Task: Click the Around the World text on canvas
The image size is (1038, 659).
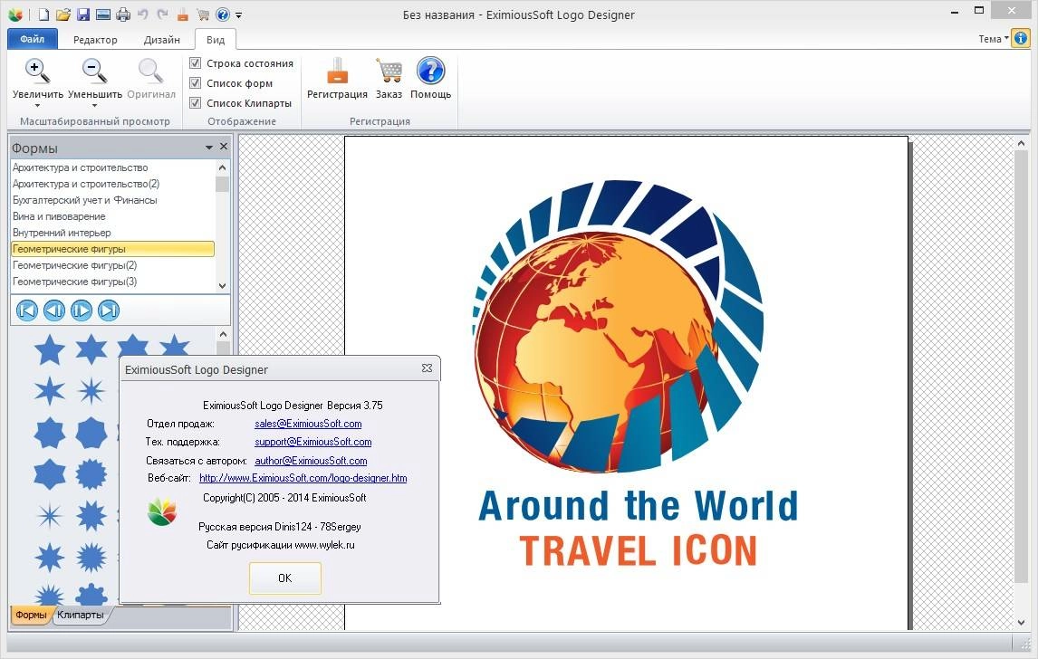Action: coord(639,506)
